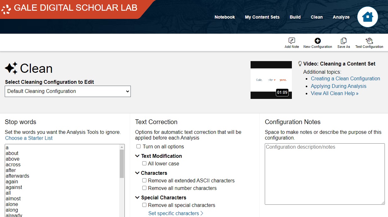Viewport: 388px width, 217px height.
Task: Open Creating a Clean Configuration help link
Action: point(345,78)
